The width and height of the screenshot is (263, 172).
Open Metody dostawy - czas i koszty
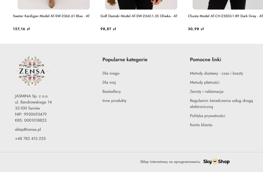216,73
